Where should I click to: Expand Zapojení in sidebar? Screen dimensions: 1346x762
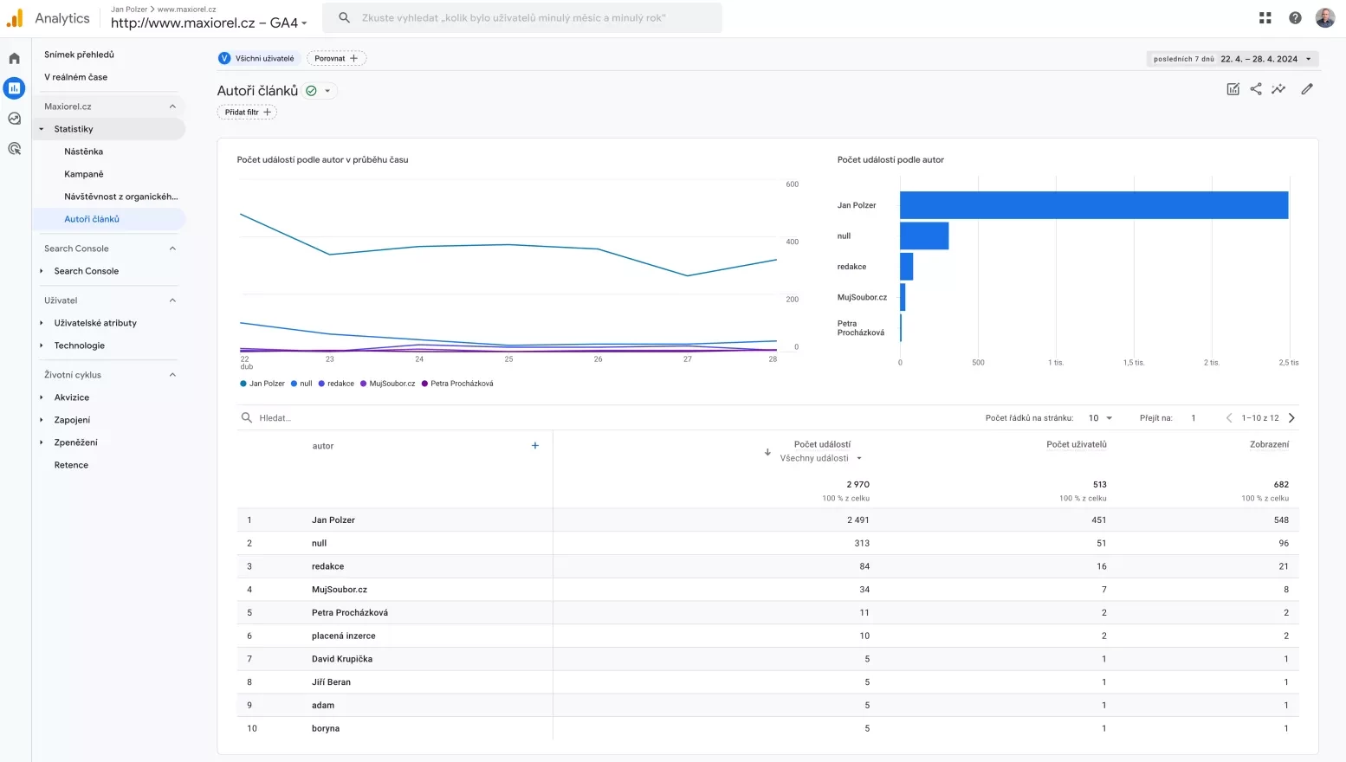pos(41,420)
